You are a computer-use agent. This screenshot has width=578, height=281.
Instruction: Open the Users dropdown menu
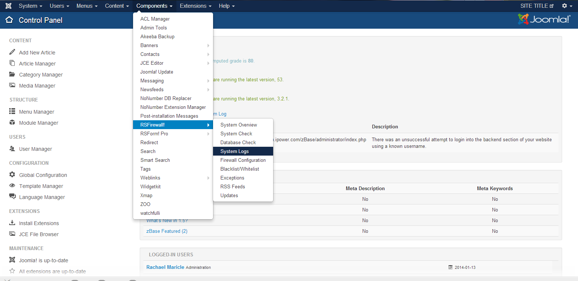[x=60, y=6]
